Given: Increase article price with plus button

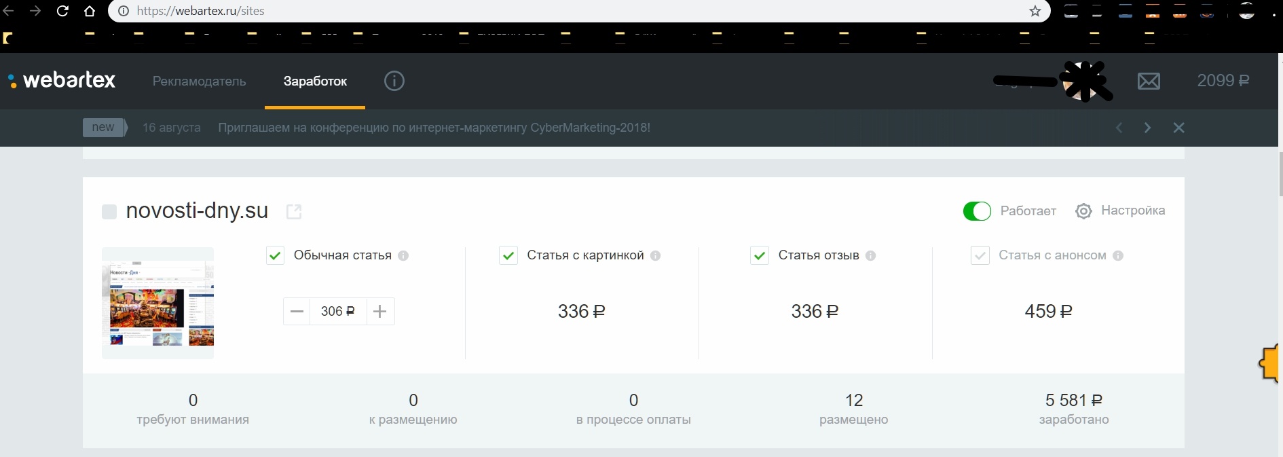Looking at the screenshot, I should tap(380, 312).
